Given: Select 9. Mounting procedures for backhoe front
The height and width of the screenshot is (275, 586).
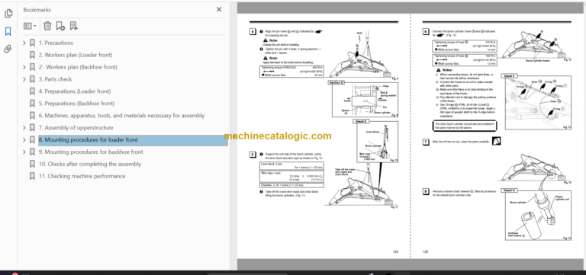Looking at the screenshot, I should click(91, 152).
